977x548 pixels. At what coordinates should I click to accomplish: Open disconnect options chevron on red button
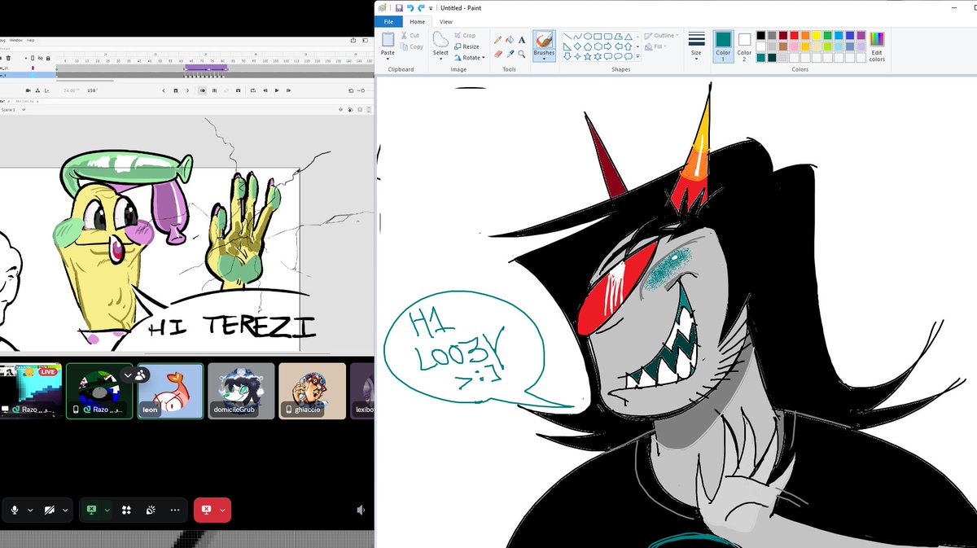pyautogui.click(x=222, y=510)
